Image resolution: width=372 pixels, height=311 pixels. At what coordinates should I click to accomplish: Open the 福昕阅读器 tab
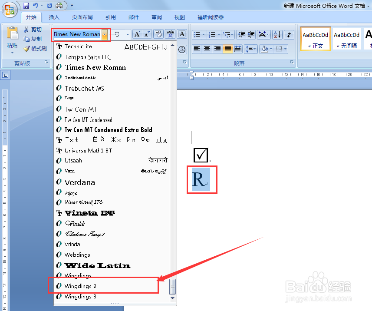(211, 17)
